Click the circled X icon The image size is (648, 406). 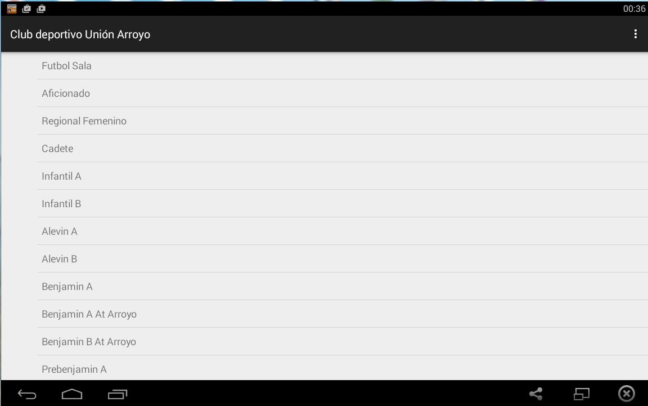pos(626,394)
